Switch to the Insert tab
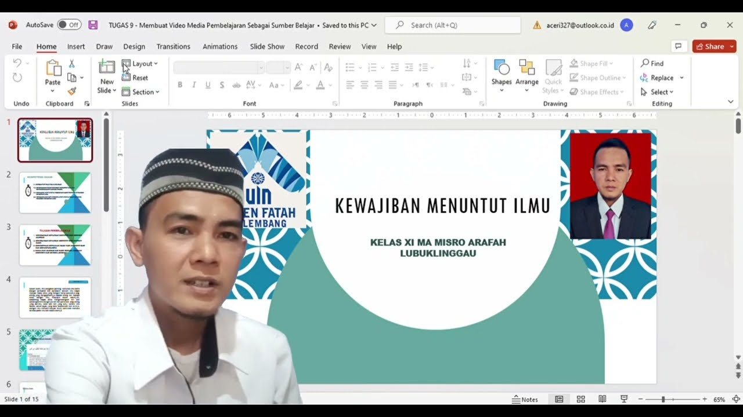 point(76,46)
